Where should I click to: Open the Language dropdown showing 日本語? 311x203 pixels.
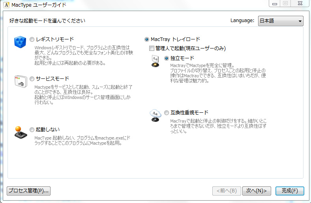tap(281, 21)
